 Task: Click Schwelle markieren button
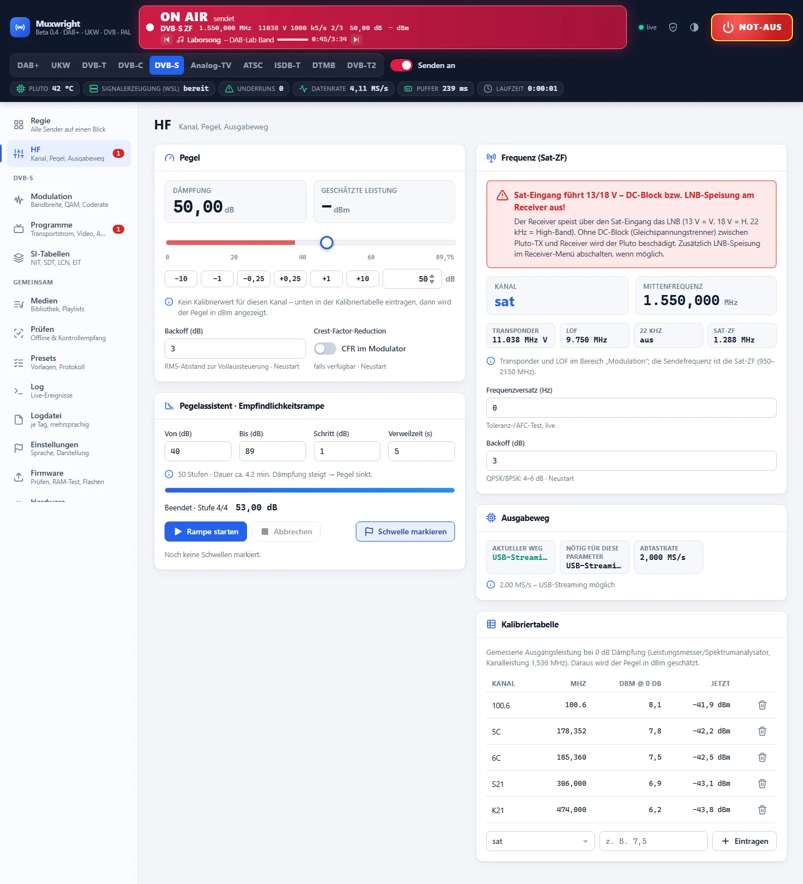pos(405,532)
